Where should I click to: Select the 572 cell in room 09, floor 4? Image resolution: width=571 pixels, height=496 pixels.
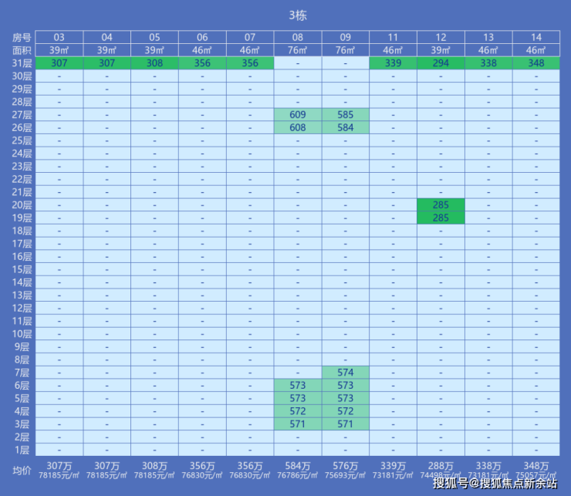click(x=345, y=411)
